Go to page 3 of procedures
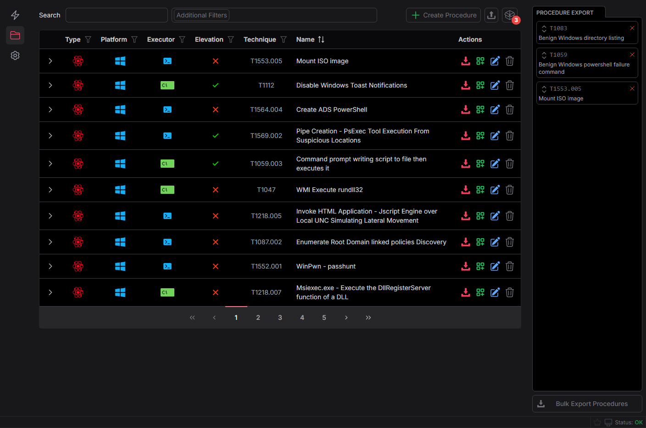646x428 pixels. (280, 318)
